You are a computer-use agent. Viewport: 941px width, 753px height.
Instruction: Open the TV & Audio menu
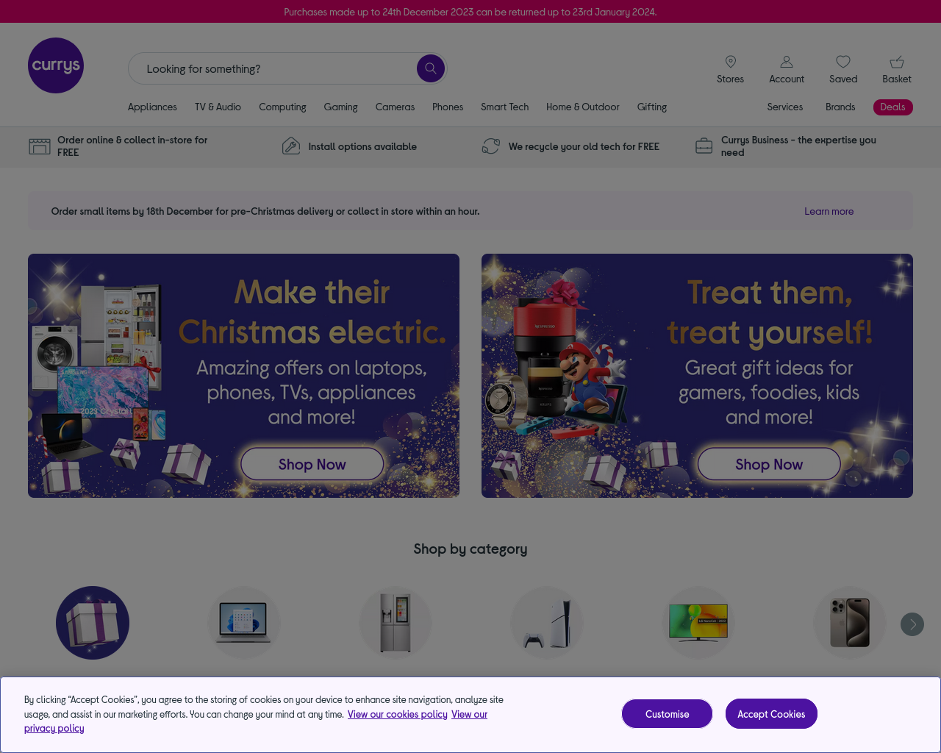[x=218, y=107]
